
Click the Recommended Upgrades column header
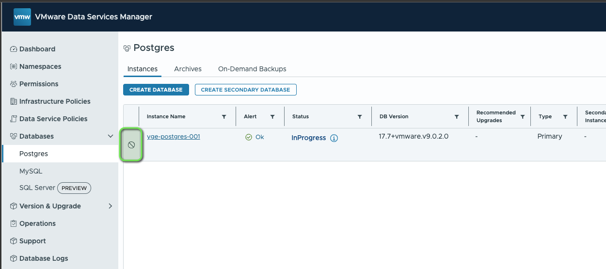[496, 116]
